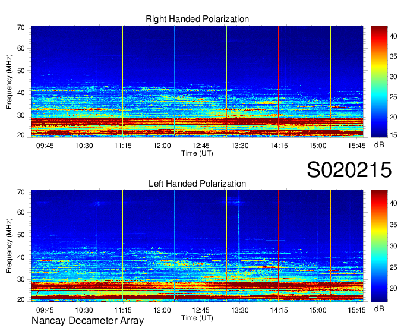Click the '30' frequency tick of Left Handed plot
This screenshot has width=404, height=328.
pos(21,279)
